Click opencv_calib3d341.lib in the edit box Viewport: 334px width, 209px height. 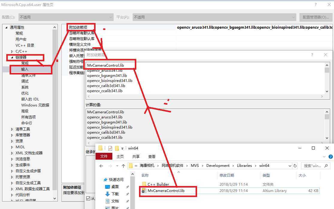[x=106, y=86]
